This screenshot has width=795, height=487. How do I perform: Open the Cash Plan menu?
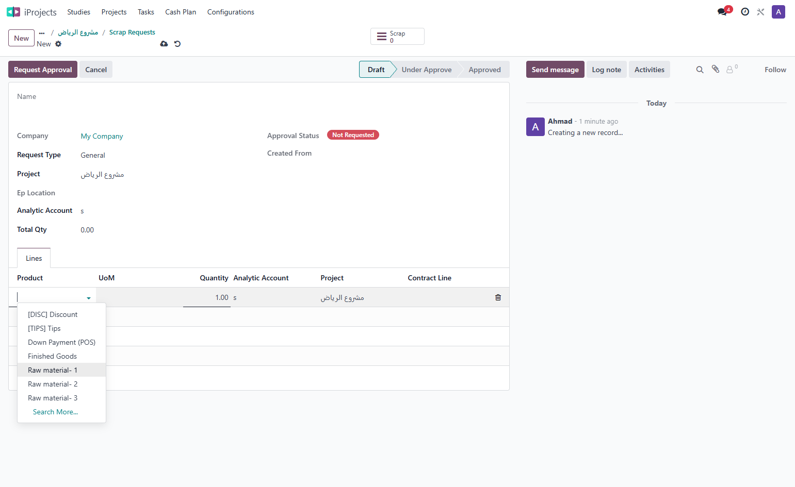pyautogui.click(x=181, y=12)
